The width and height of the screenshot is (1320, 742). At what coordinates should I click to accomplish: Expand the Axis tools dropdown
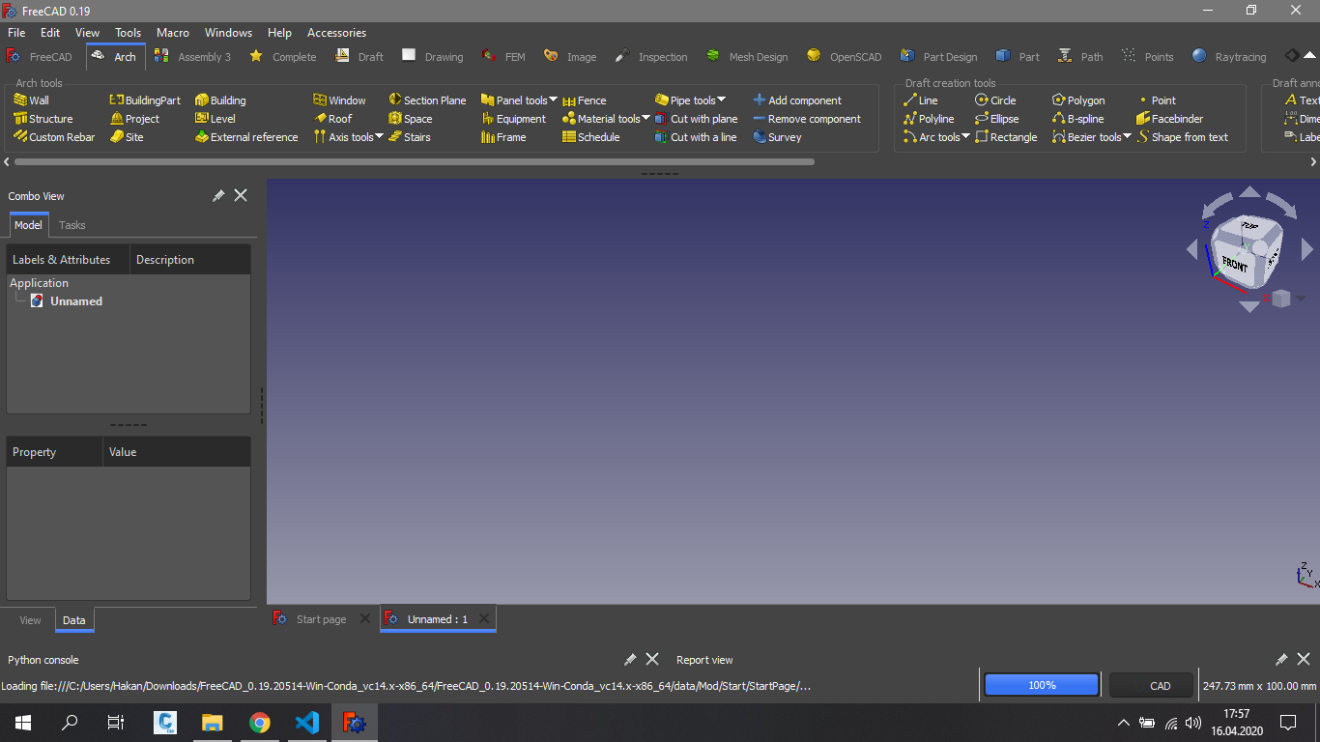(x=379, y=137)
